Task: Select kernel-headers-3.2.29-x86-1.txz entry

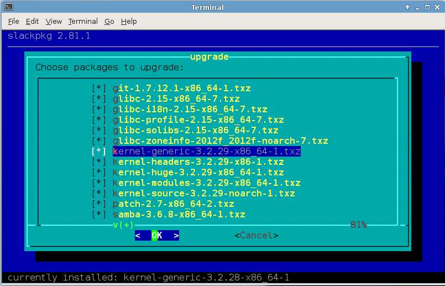Action: click(198, 162)
